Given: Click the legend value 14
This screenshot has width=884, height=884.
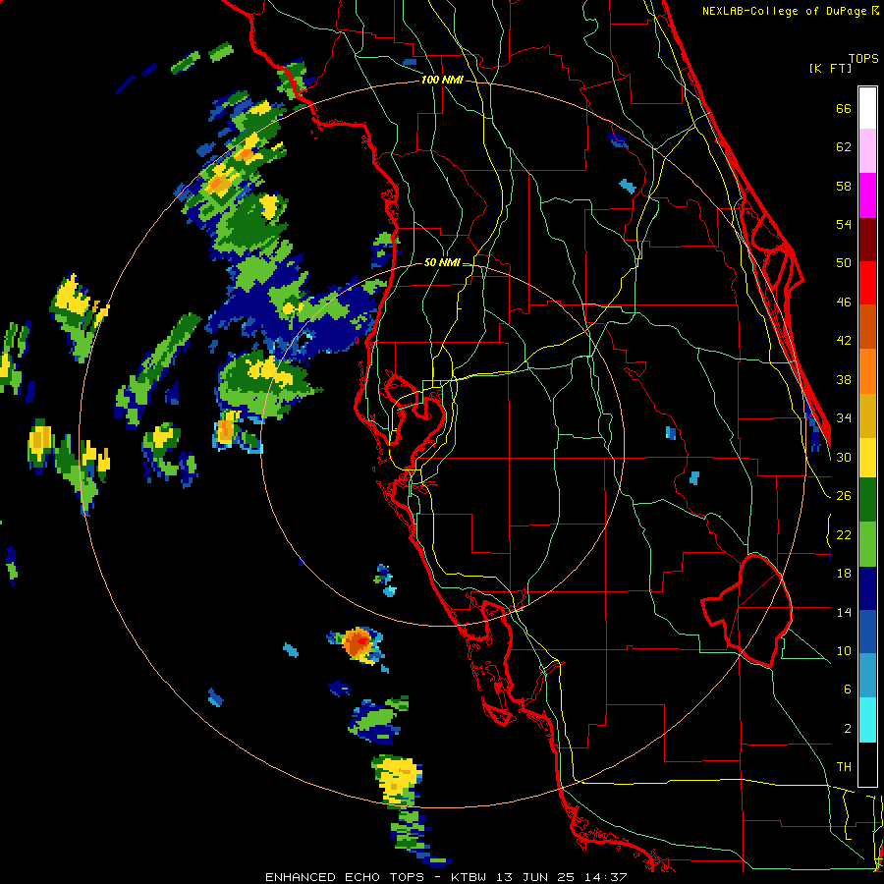Looking at the screenshot, I should (844, 612).
